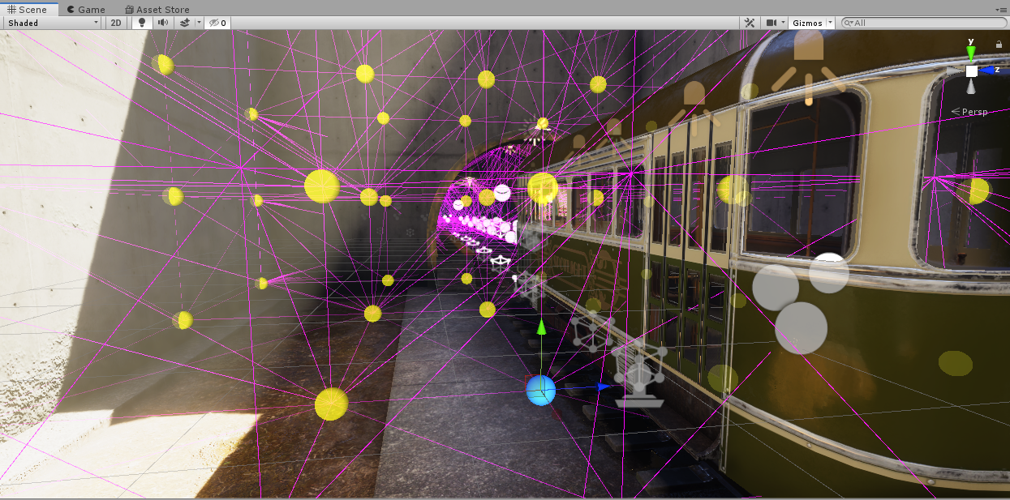1010x500 pixels.
Task: Open the Asset Store tab
Action: click(157, 9)
